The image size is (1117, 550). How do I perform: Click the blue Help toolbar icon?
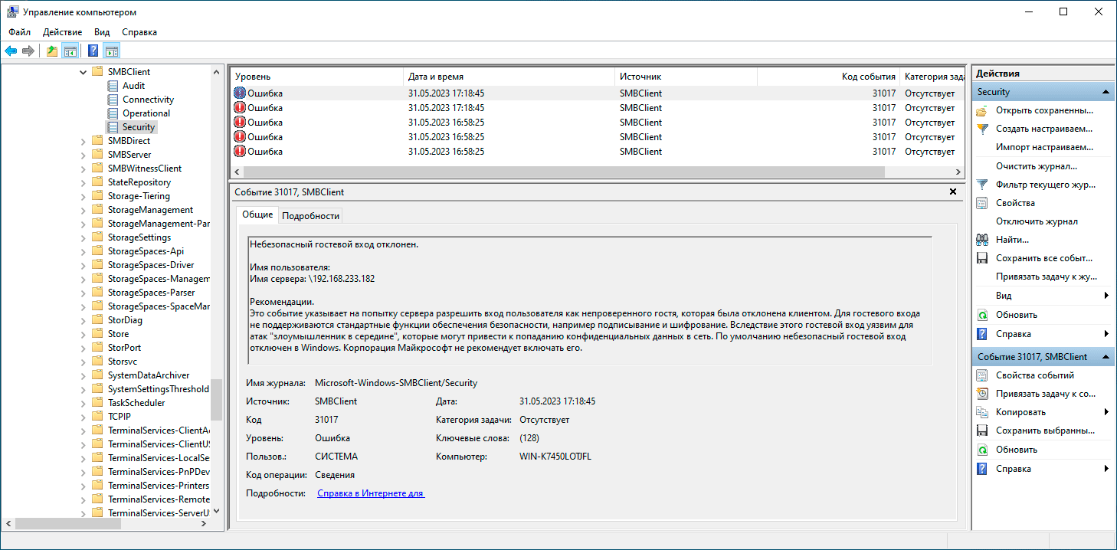coord(93,51)
